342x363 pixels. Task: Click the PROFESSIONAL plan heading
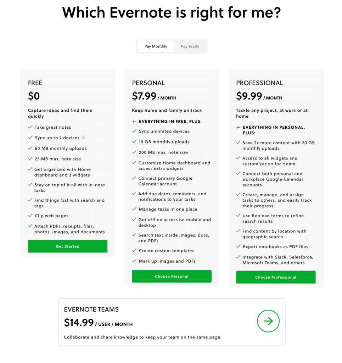pyautogui.click(x=259, y=83)
